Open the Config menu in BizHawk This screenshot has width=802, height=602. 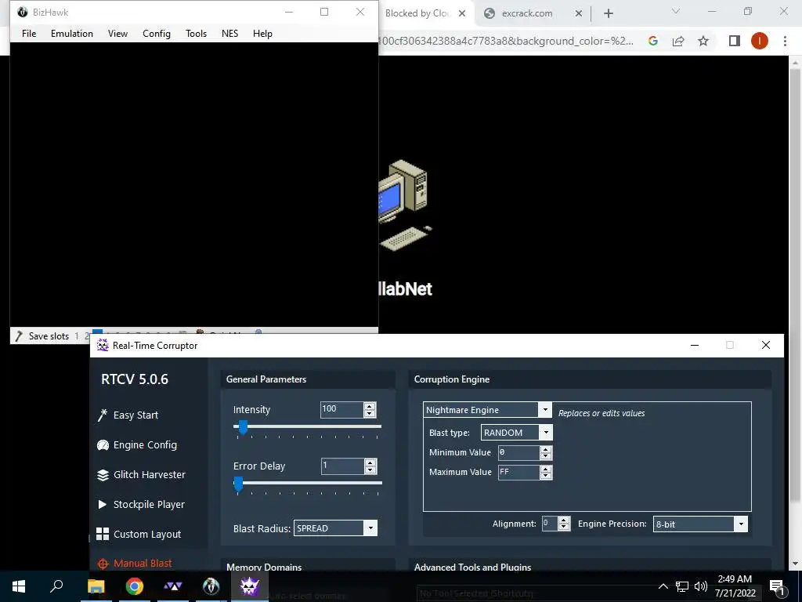click(157, 33)
